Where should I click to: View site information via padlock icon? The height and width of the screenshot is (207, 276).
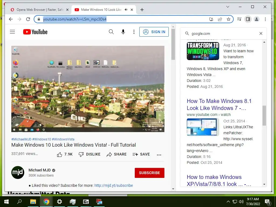click(39, 19)
